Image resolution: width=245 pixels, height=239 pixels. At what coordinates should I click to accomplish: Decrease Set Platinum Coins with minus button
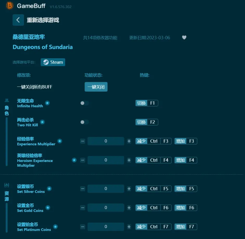[83, 227]
